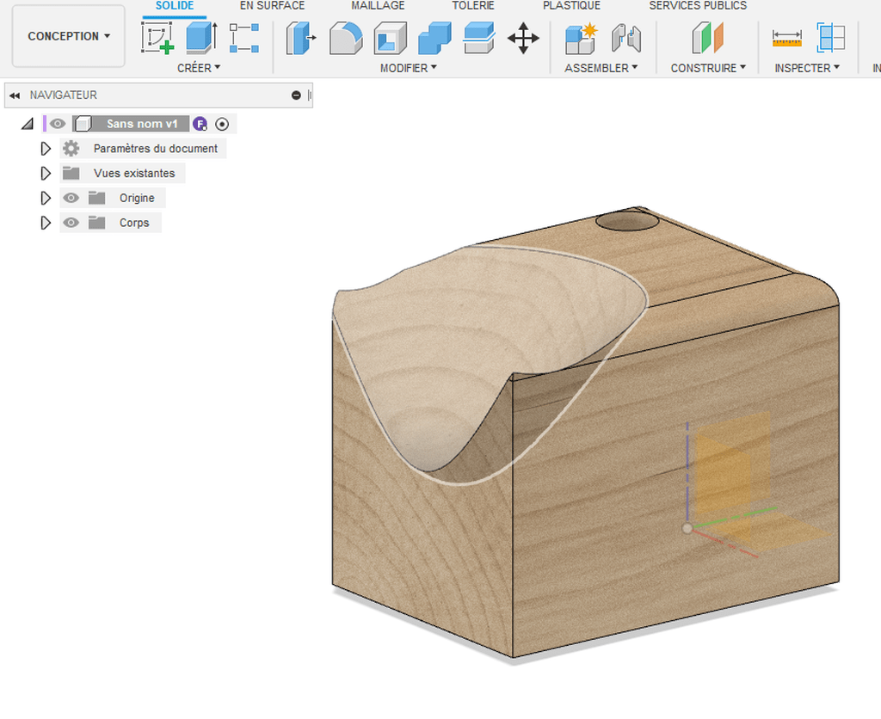Switch to the TÔLERIE tab
This screenshot has height=719, width=881.
coord(473,6)
